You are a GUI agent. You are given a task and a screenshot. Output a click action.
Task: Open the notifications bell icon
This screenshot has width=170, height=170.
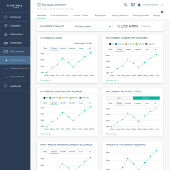click(139, 5)
